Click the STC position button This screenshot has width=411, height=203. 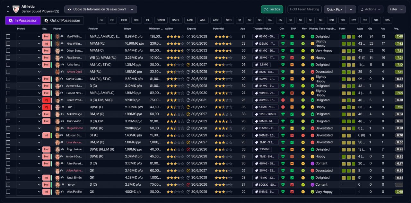tap(229, 20)
